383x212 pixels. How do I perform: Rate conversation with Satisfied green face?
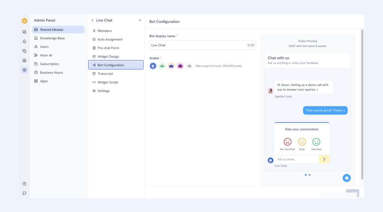point(316,142)
